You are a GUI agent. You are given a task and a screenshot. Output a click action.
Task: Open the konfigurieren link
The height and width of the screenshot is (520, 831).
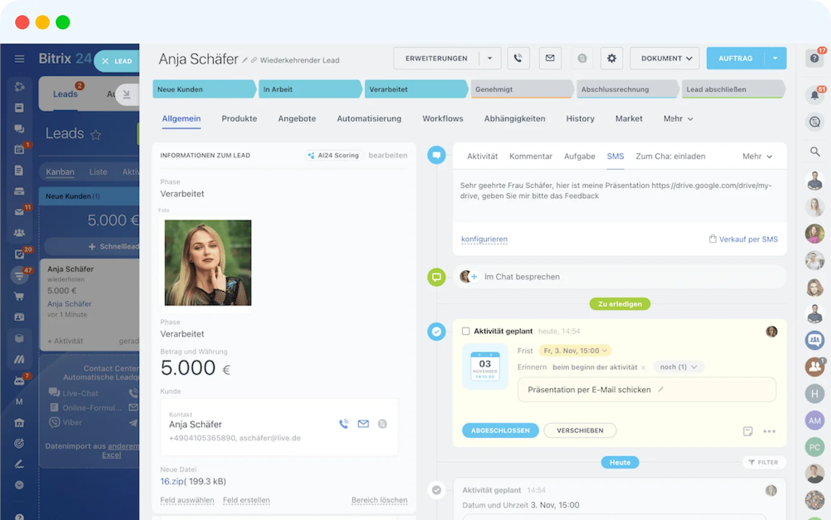[x=484, y=239]
